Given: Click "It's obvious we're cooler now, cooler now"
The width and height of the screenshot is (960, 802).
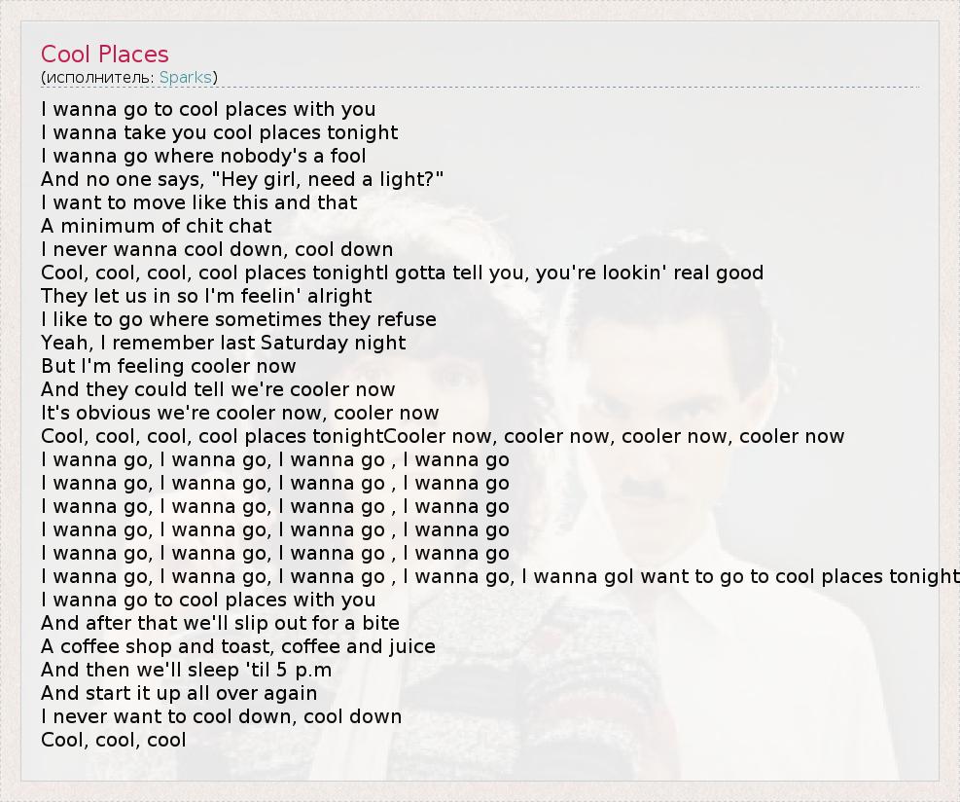Looking at the screenshot, I should coord(240,413).
